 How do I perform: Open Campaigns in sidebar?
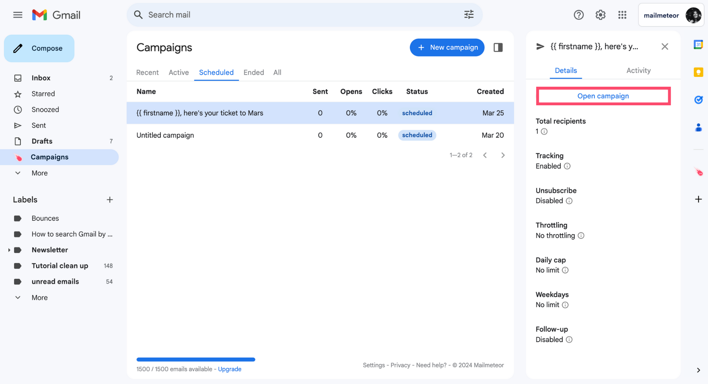click(59, 157)
